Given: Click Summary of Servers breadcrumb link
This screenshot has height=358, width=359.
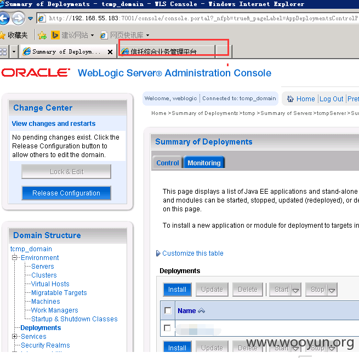Looking at the screenshot, I should tap(286, 113).
